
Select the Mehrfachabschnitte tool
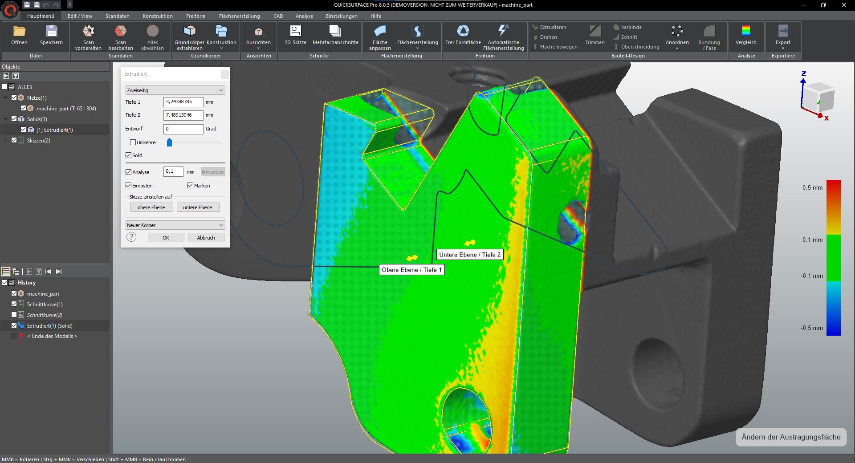(x=335, y=31)
